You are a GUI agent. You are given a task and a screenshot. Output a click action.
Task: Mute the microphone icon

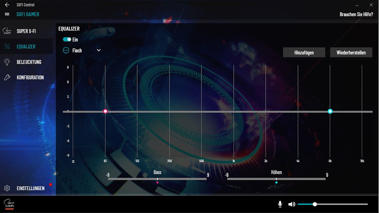click(280, 204)
